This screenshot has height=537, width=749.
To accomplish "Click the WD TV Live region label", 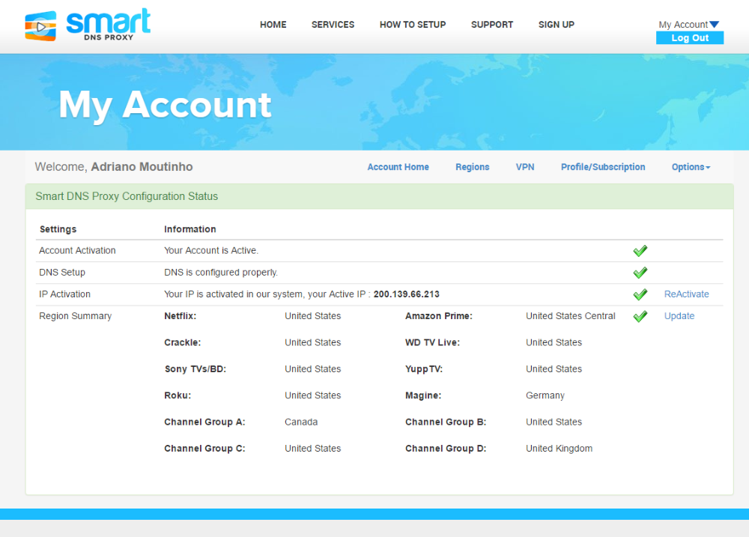I will pos(432,342).
